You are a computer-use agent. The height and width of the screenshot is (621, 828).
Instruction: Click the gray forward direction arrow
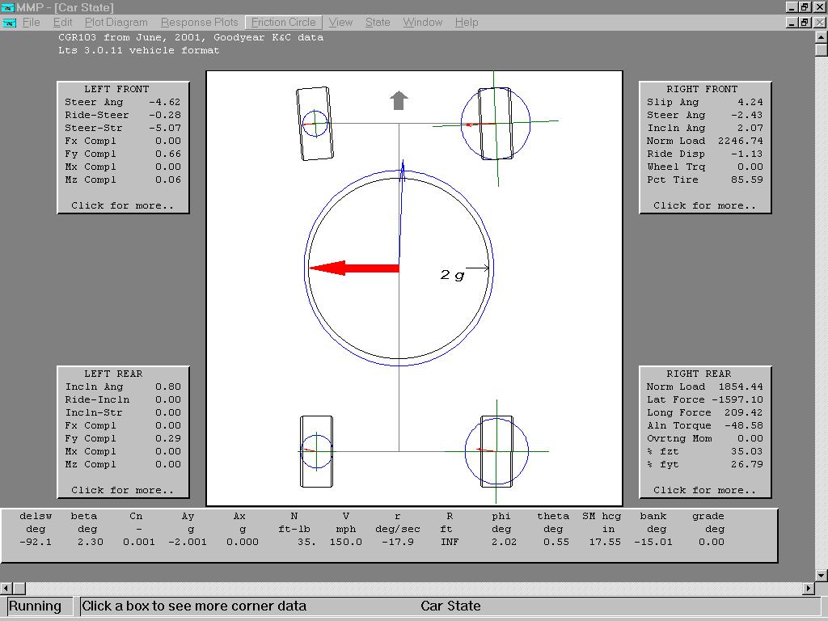(399, 100)
